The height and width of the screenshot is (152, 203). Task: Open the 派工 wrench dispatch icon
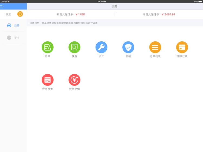point(101,47)
